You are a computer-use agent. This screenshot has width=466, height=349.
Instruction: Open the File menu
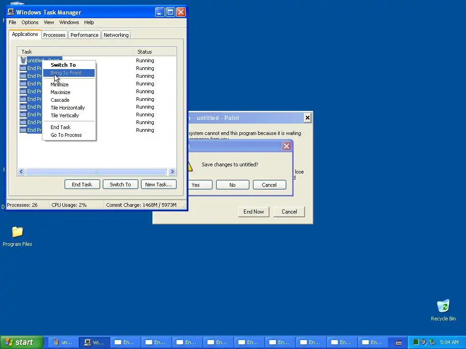click(x=12, y=22)
